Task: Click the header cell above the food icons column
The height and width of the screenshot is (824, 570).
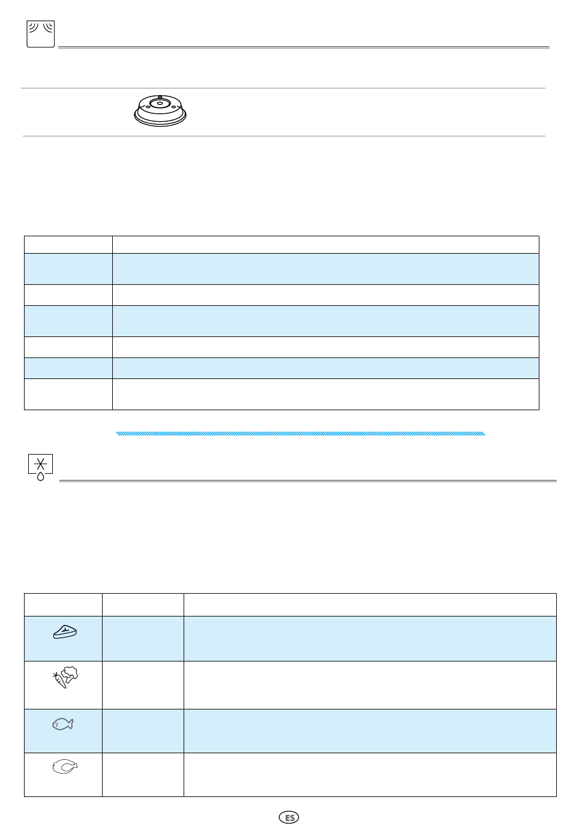Action: pos(63,605)
